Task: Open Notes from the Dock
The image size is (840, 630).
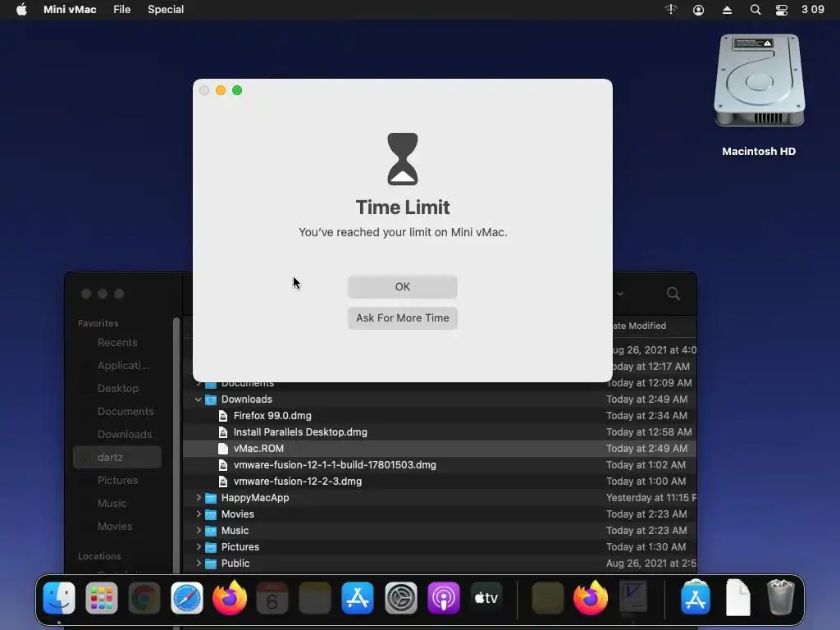Action: (x=315, y=597)
